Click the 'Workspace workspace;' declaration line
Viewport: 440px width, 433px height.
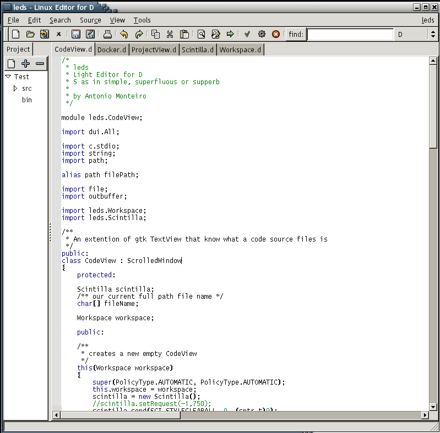tap(115, 318)
